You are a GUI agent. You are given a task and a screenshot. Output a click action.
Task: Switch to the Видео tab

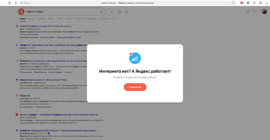coord(51,19)
